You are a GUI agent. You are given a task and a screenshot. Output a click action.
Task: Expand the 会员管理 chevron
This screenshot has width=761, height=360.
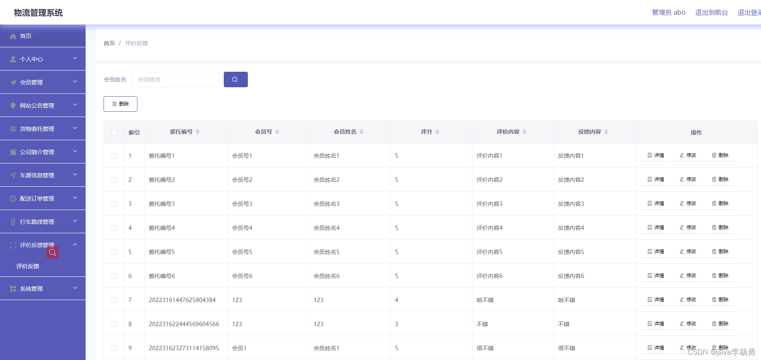75,82
